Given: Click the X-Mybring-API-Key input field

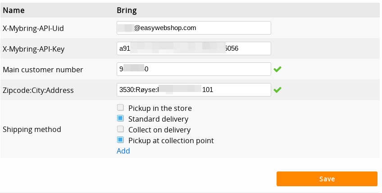Looking at the screenshot, I should point(194,48).
